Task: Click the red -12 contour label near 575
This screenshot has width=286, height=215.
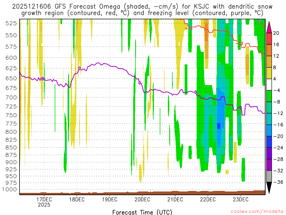Action: click(x=239, y=43)
